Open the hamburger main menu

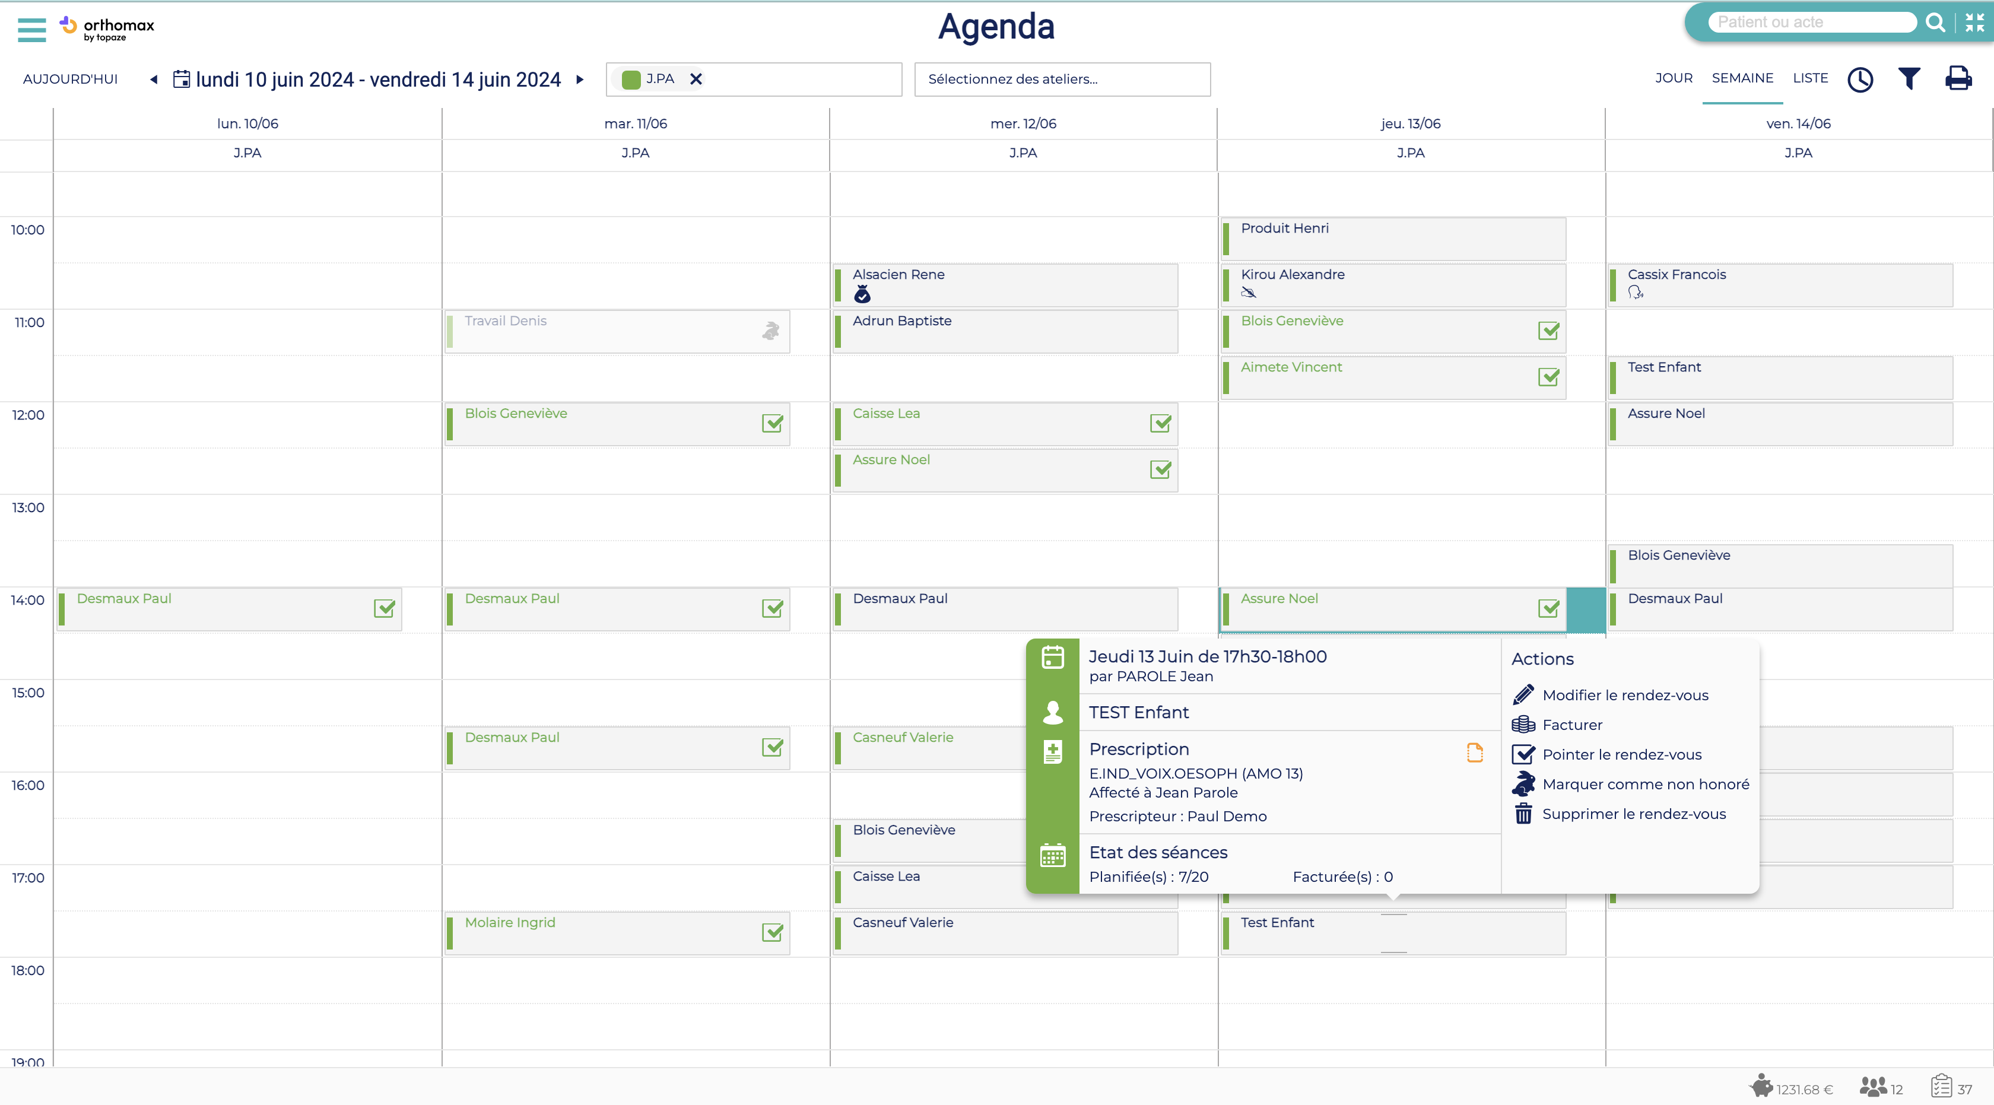31,30
